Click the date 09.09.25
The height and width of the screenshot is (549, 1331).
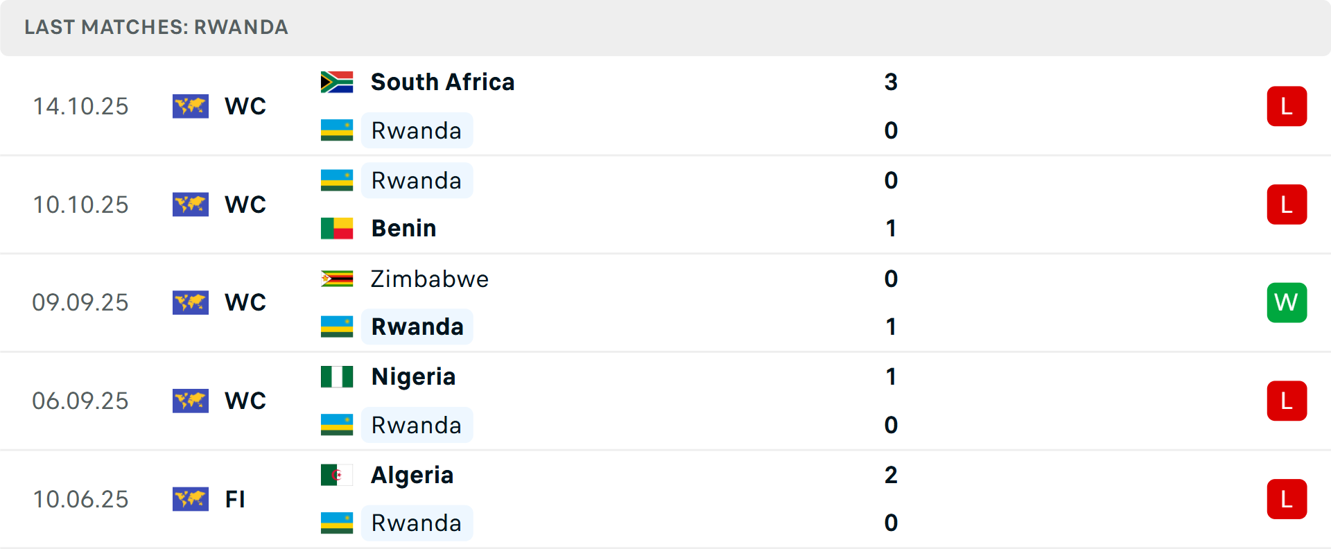pos(80,302)
